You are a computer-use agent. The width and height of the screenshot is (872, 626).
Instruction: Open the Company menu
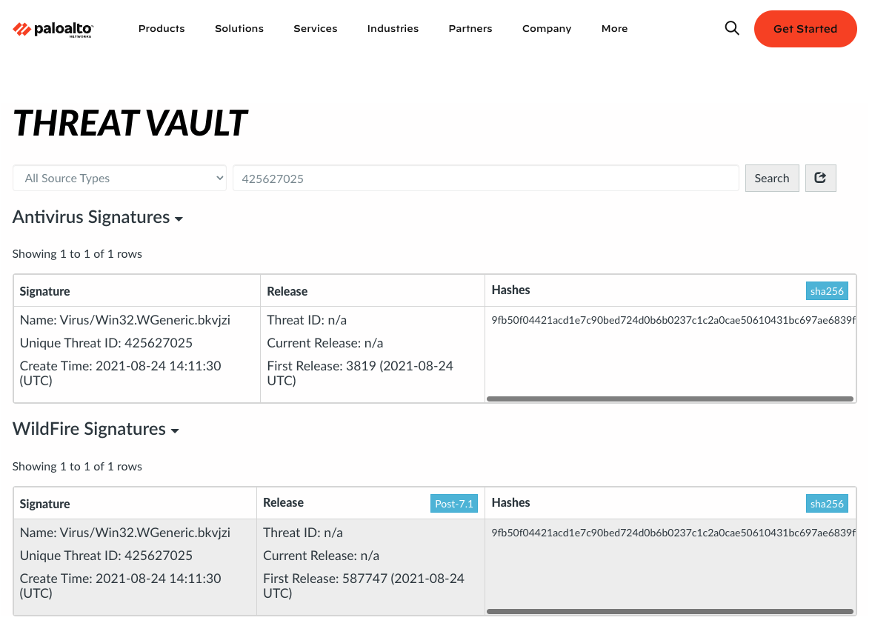[547, 29]
